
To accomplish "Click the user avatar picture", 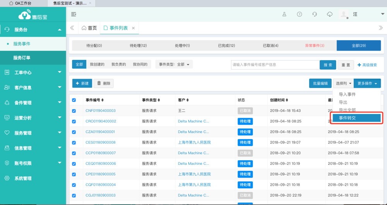I will tap(344, 14).
